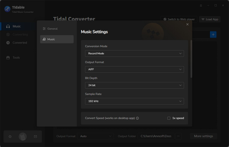Click the settings dialog scrollbar

pos(191,59)
